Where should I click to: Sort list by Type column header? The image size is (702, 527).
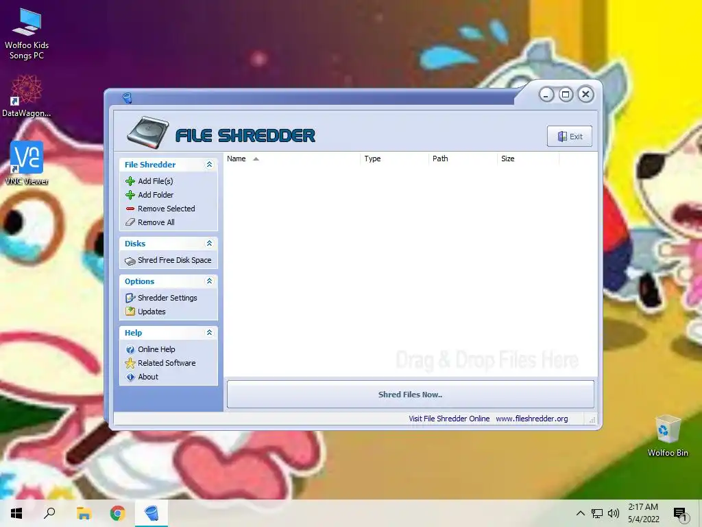(x=394, y=159)
